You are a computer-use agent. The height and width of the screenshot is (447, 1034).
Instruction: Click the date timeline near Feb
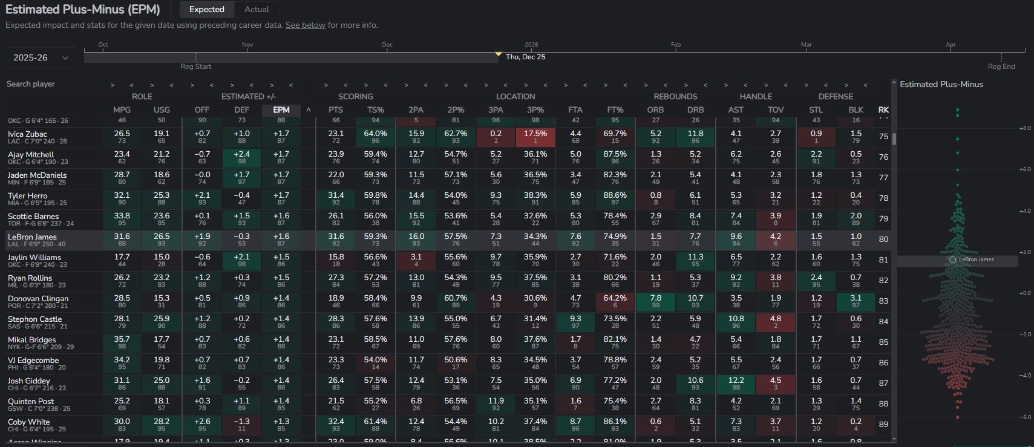pos(676,54)
